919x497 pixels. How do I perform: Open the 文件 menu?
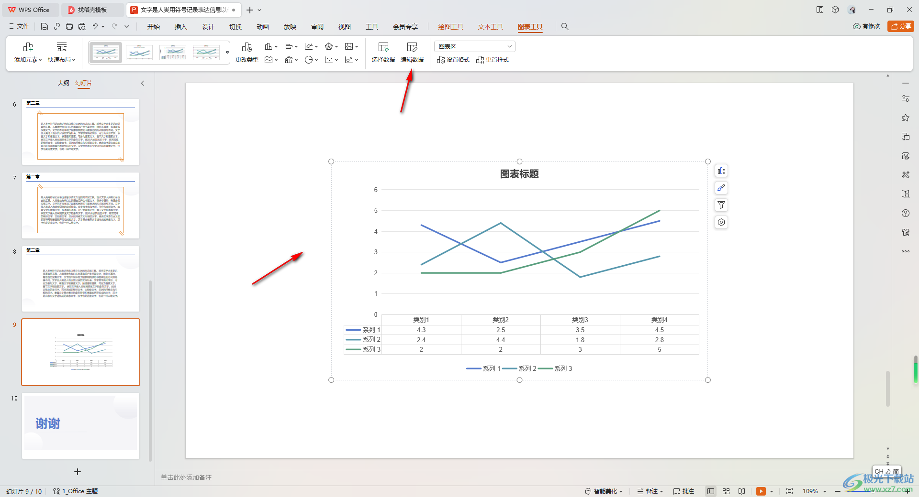19,27
